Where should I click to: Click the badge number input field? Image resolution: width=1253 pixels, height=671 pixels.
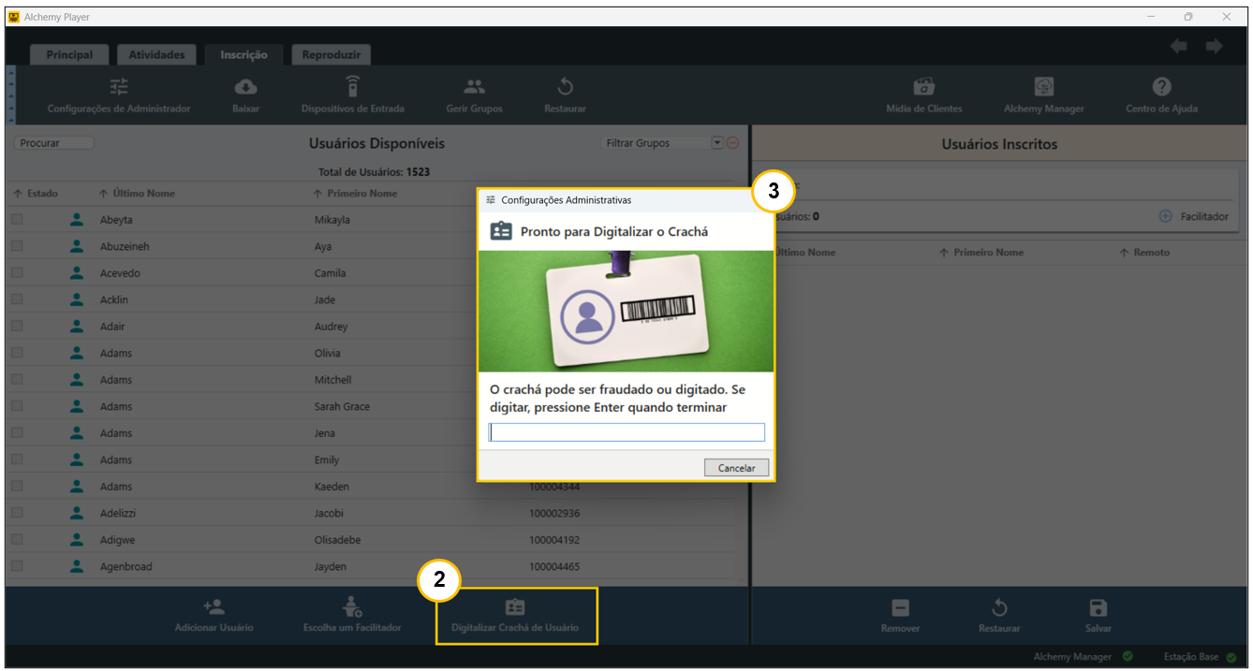626,432
